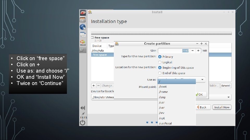Select the /srv mount point option
Viewport: 250px width, 140px height.
(177, 113)
